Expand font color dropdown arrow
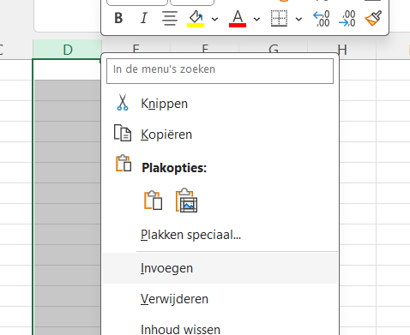 coord(256,19)
